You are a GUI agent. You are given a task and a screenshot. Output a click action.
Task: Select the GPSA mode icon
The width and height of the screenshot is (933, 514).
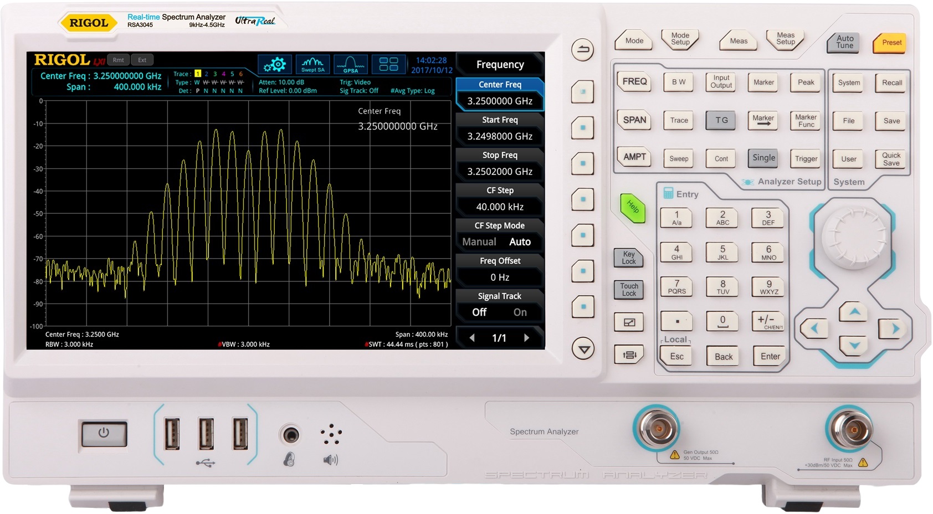point(351,65)
